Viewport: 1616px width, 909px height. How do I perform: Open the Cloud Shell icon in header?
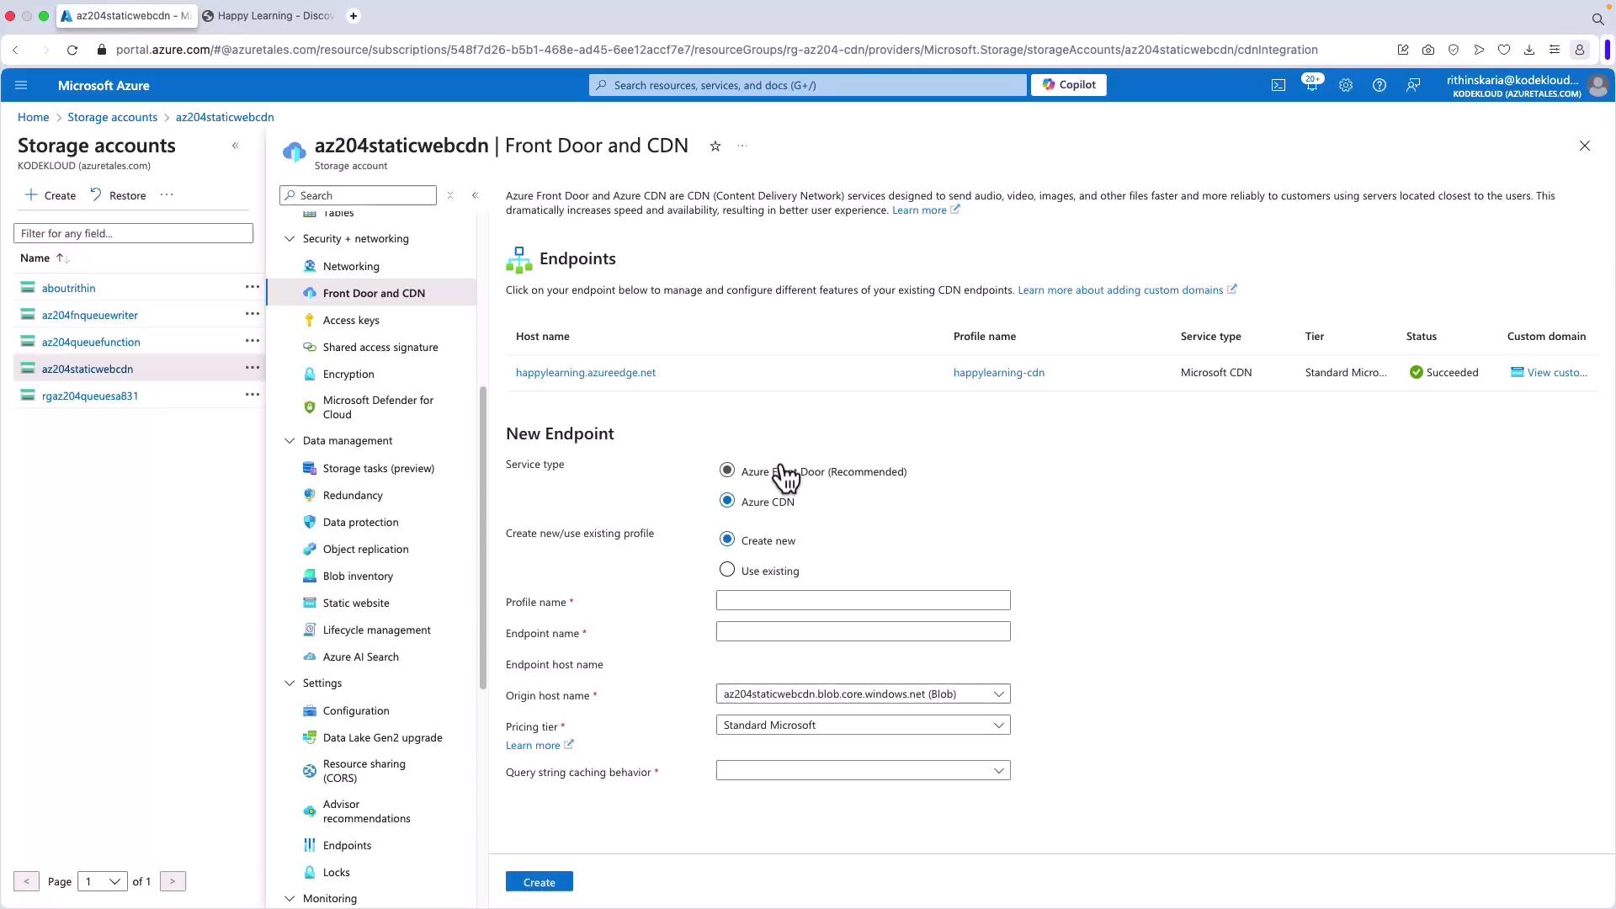click(1278, 85)
